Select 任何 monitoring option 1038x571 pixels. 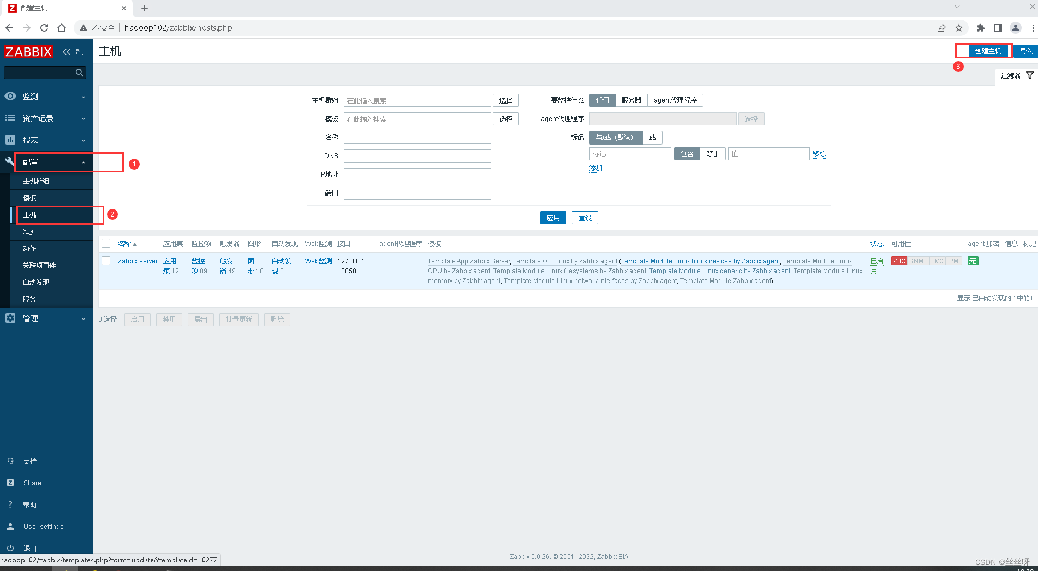tap(602, 100)
